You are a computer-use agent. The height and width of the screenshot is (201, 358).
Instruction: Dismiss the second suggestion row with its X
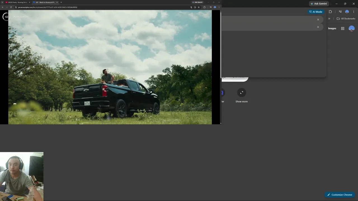coord(318,27)
